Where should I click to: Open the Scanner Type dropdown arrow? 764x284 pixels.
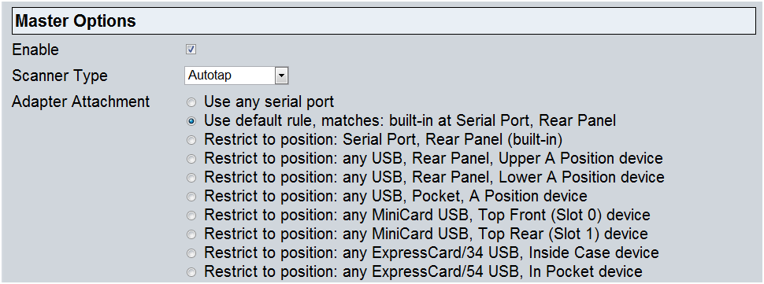click(282, 76)
